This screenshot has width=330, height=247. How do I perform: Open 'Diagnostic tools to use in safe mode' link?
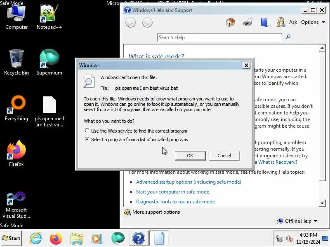tap(176, 202)
